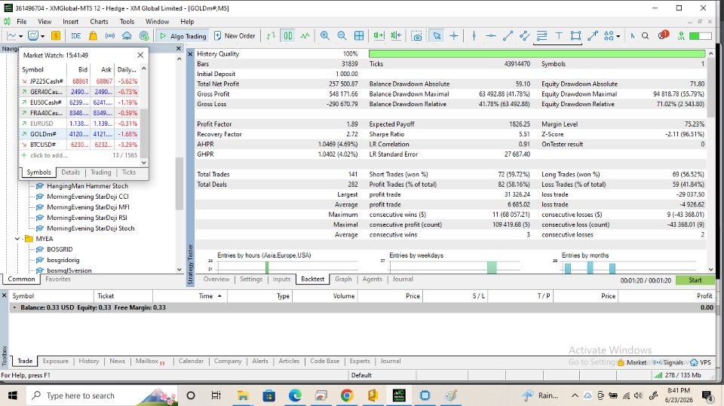The width and height of the screenshot is (724, 406).
Task: Open the MetaEditor IDE toolbar icon
Action: [x=75, y=36]
